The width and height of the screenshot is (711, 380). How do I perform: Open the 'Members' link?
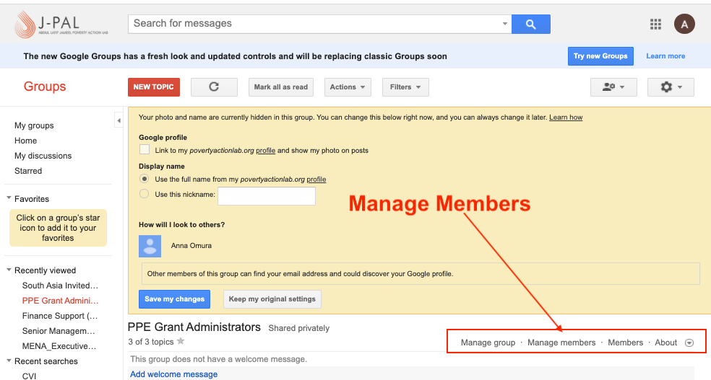coord(625,343)
